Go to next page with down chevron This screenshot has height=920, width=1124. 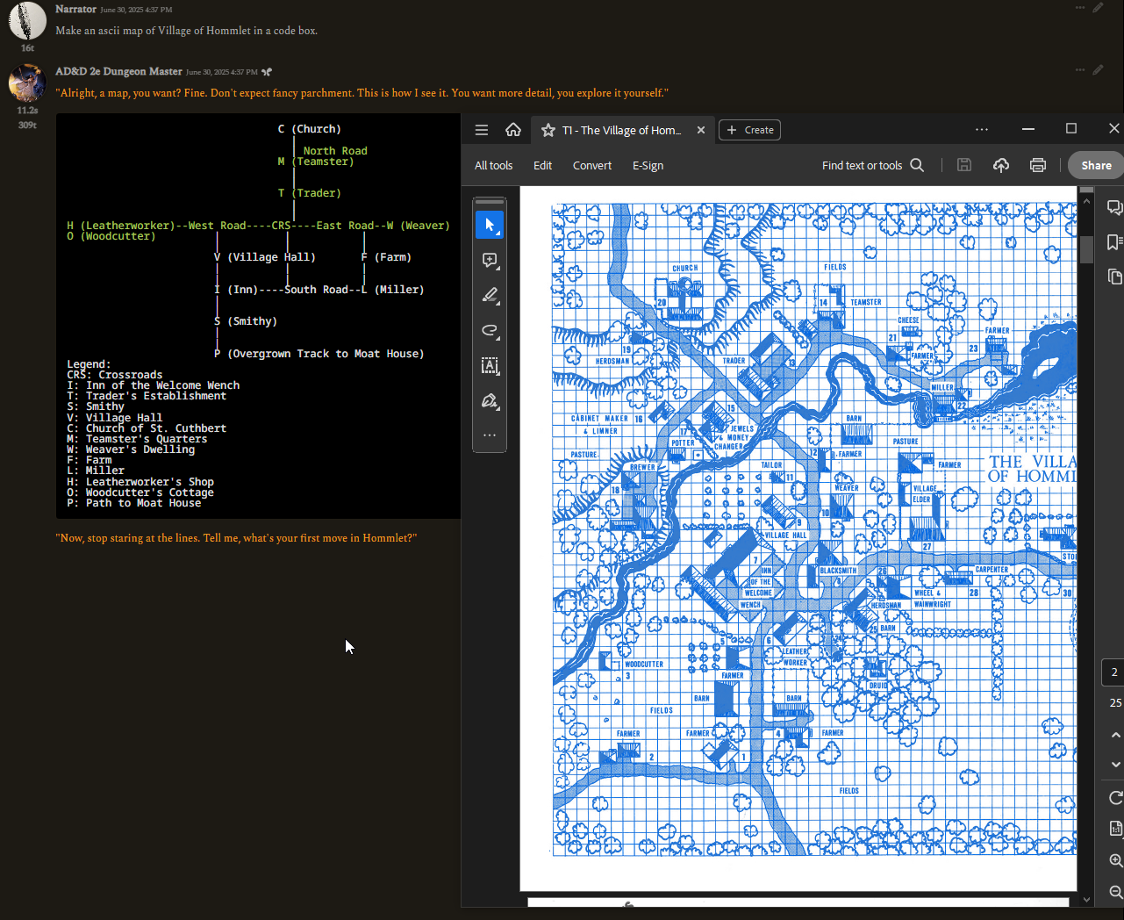click(x=1115, y=765)
